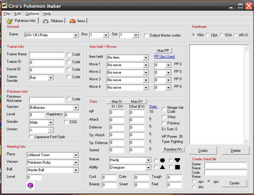
Task: Expand the Game dropdown
Action: (x=75, y=35)
